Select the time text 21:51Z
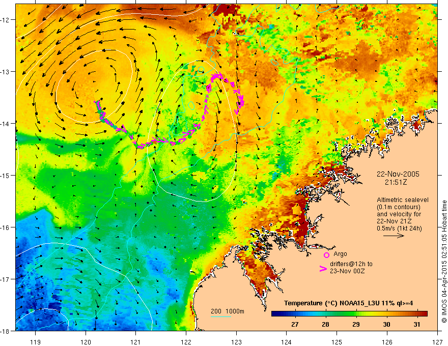 coord(396,182)
